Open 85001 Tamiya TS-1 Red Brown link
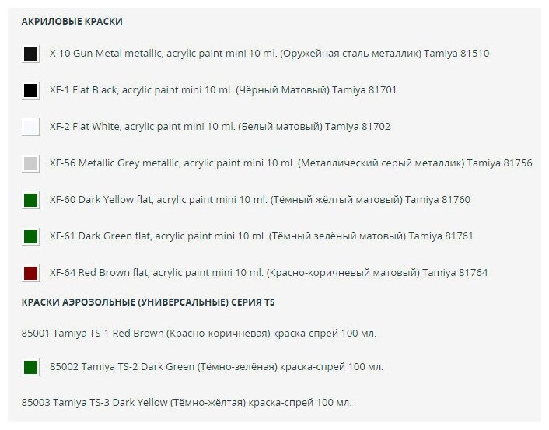This screenshot has height=430, width=549. click(x=199, y=334)
